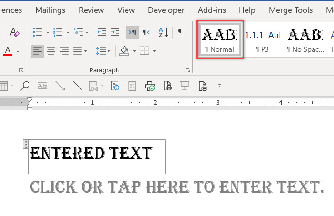Click the Decrease Indent icon
334x216 pixels.
click(x=102, y=32)
